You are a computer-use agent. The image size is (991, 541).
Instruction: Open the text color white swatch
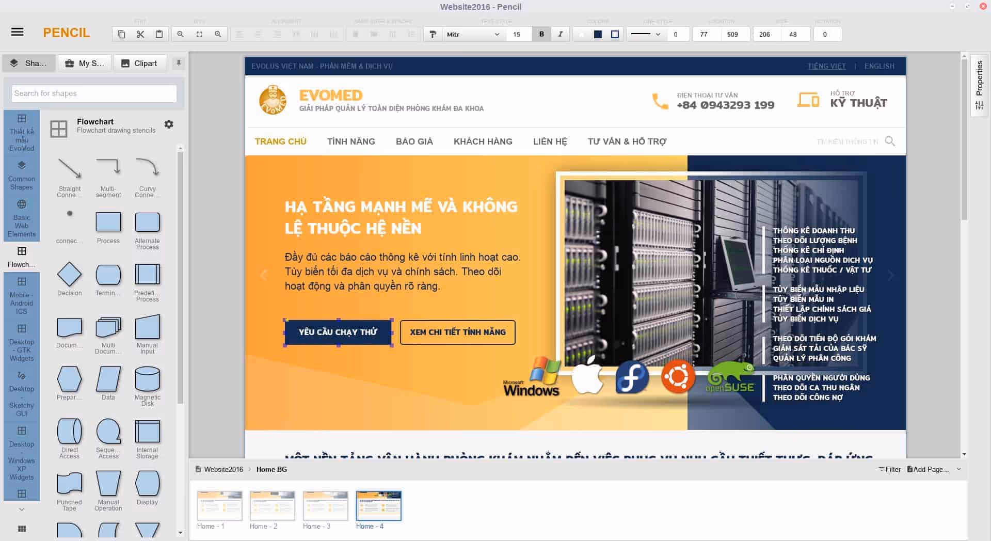582,34
